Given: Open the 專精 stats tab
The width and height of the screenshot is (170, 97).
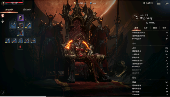Looking at the screenshot, I should pos(164,28).
